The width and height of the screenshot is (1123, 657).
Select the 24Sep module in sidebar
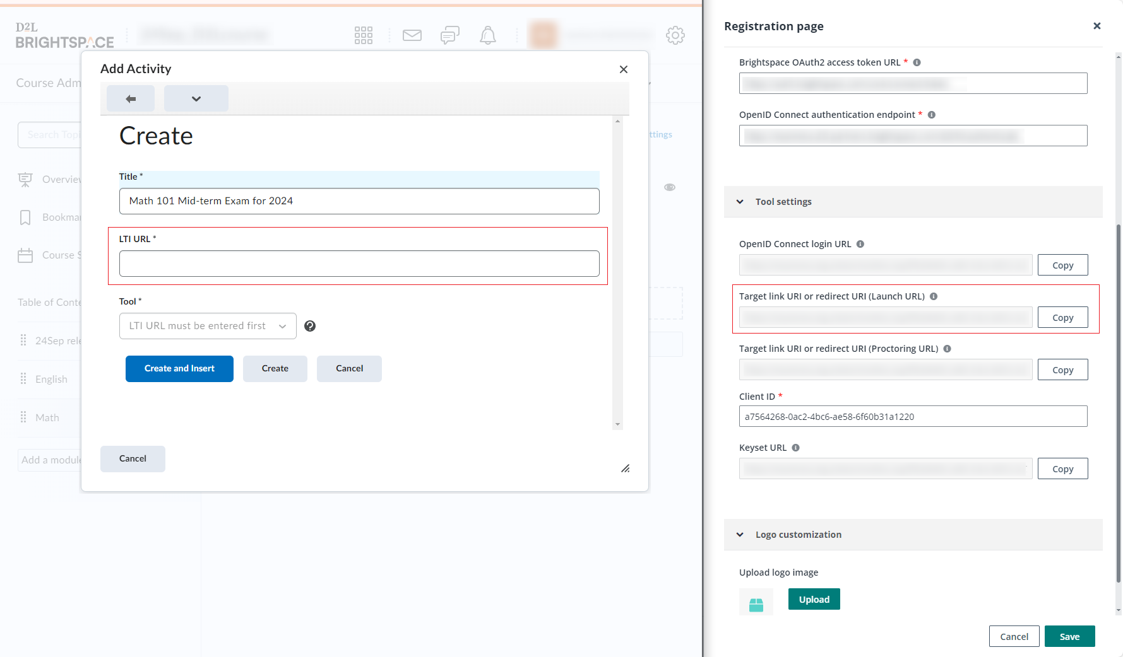58,340
